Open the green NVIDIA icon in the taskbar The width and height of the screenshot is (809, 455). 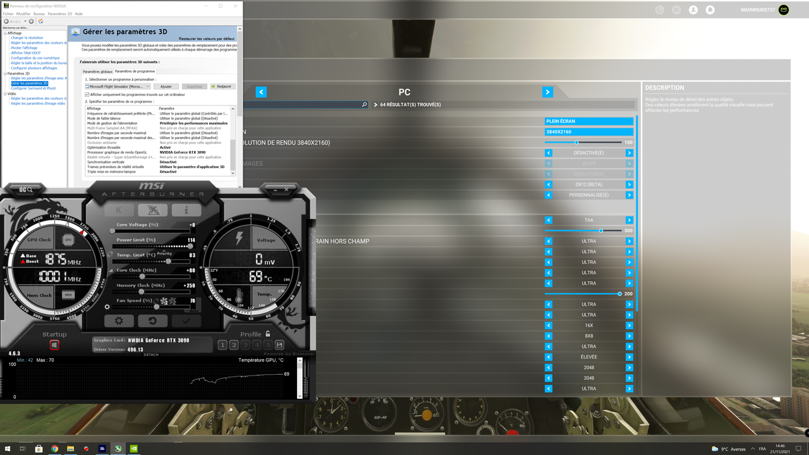[133, 449]
